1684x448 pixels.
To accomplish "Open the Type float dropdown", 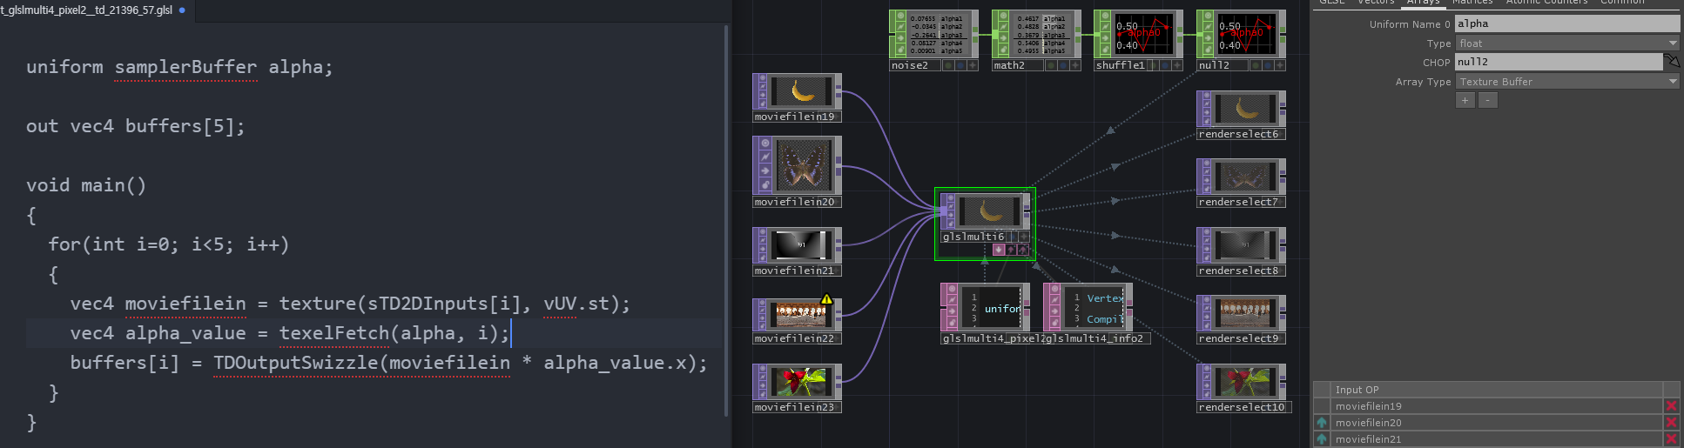I will point(1567,43).
